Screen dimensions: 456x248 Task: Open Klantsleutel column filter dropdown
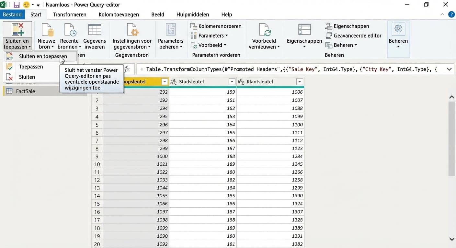coord(300,82)
